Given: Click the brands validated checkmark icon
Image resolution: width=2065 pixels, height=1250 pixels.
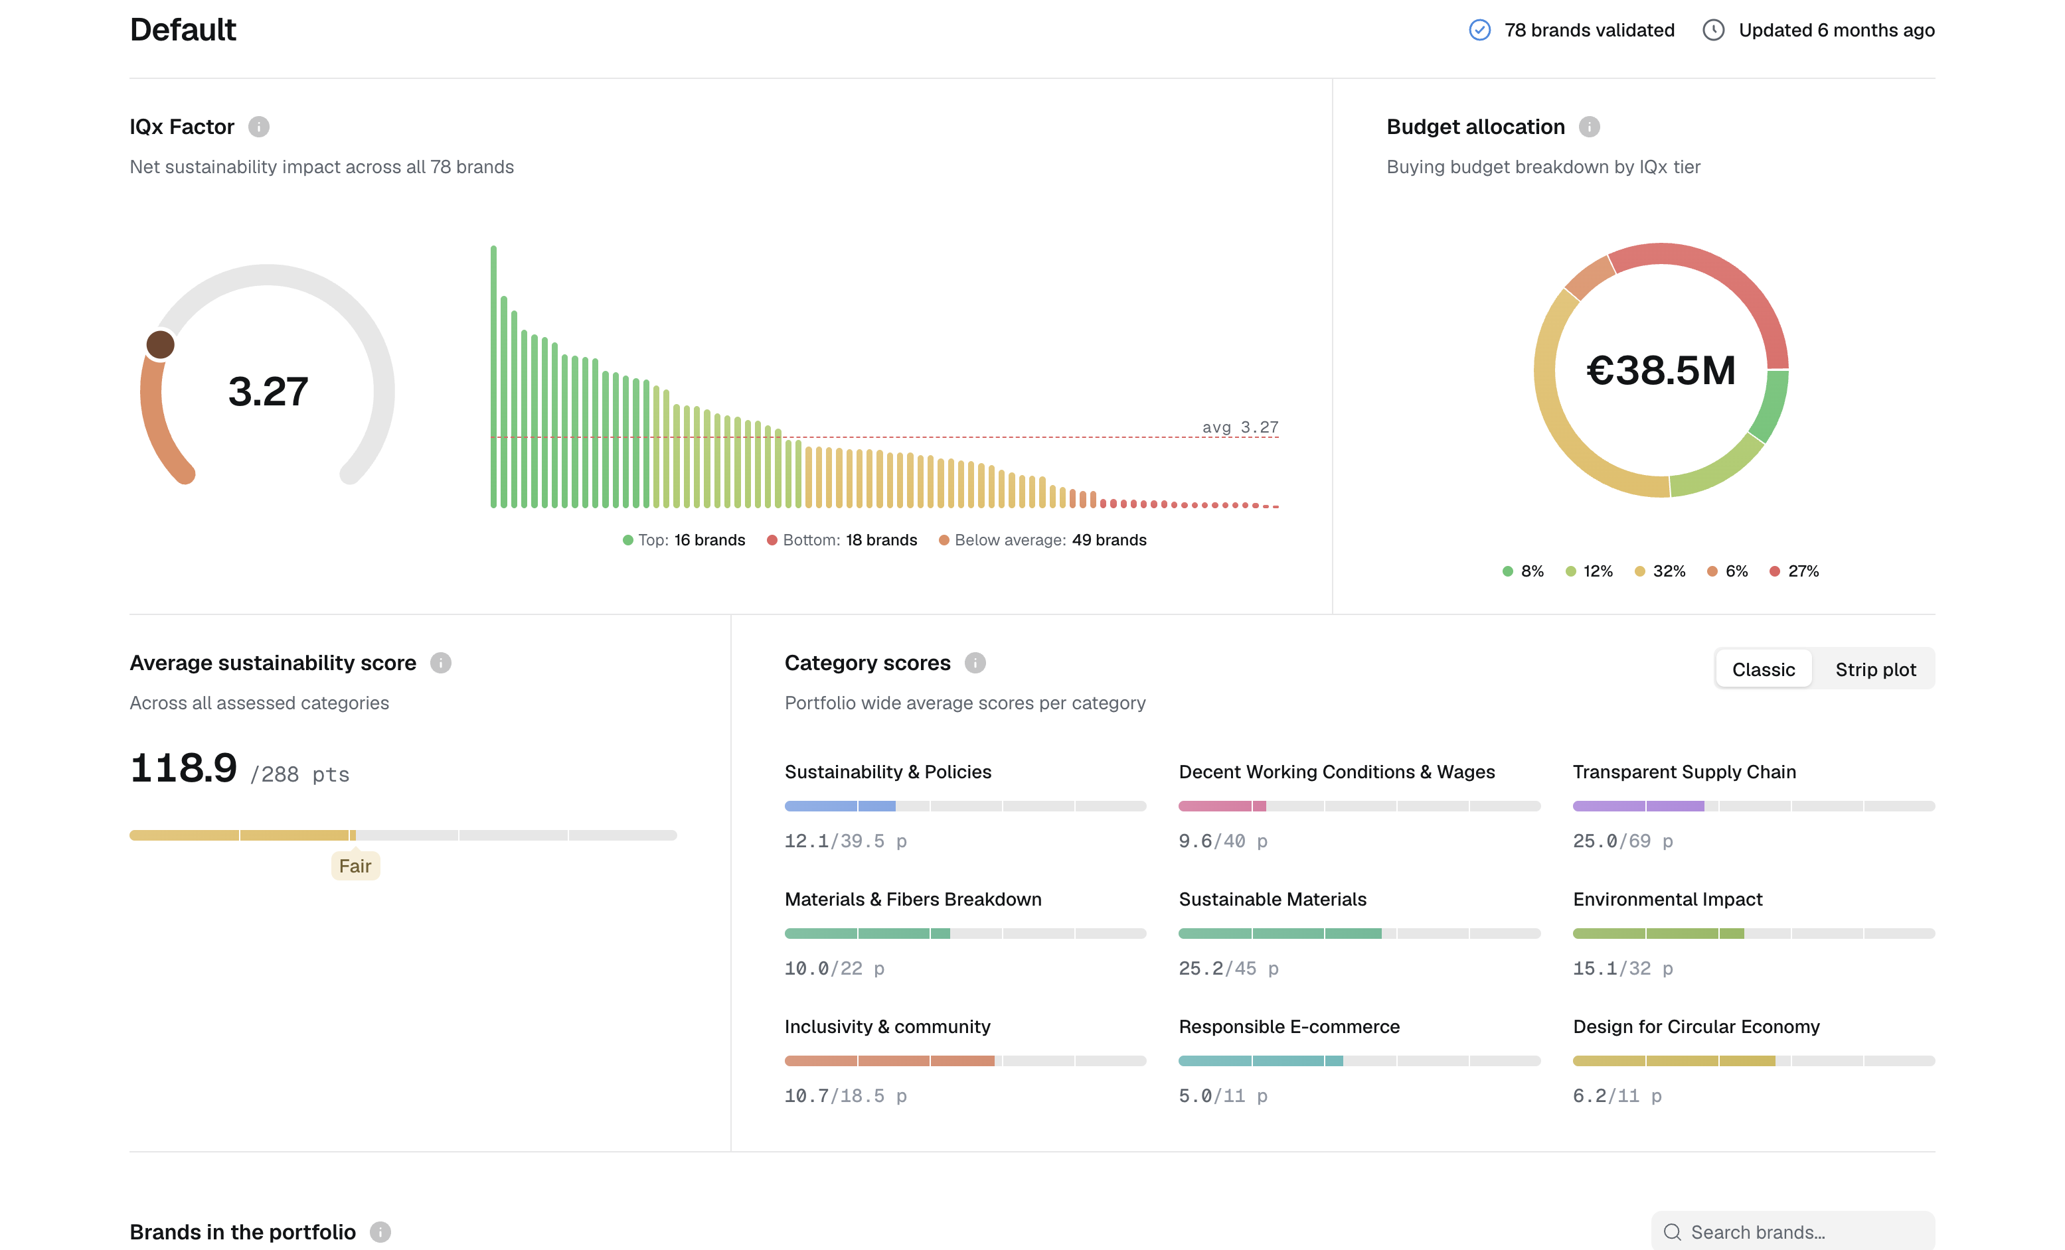Looking at the screenshot, I should [x=1480, y=30].
